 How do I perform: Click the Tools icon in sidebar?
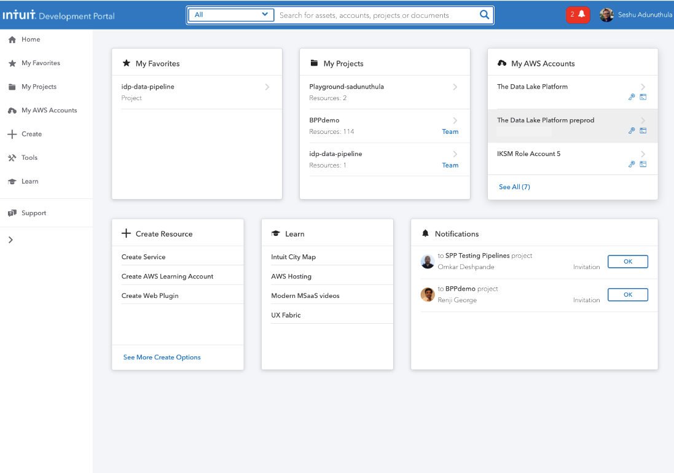tap(12, 158)
